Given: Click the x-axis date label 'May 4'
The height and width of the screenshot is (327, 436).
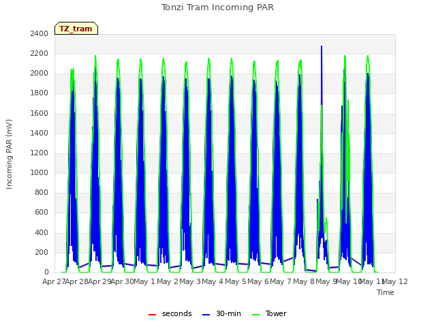Looking at the screenshot, I should [x=213, y=281].
